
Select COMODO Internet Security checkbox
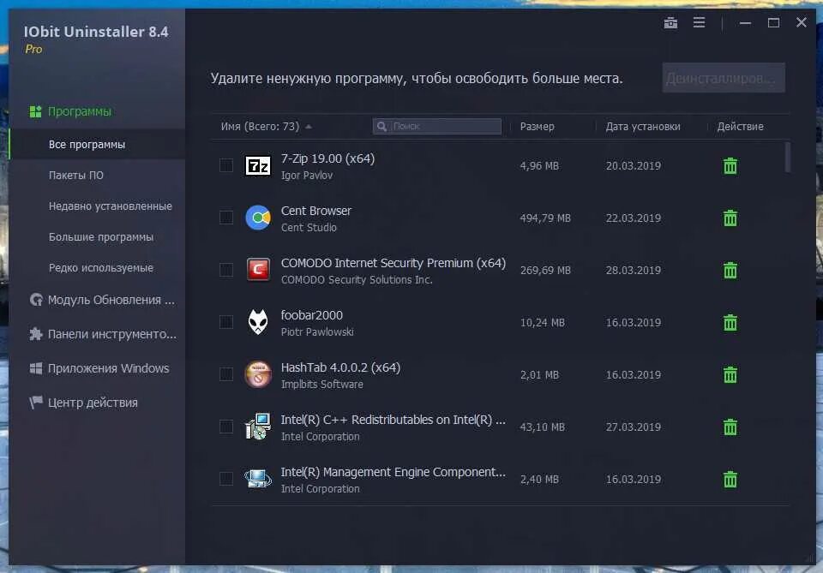(226, 270)
